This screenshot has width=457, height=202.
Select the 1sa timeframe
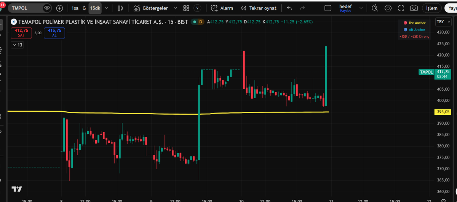[x=75, y=8]
